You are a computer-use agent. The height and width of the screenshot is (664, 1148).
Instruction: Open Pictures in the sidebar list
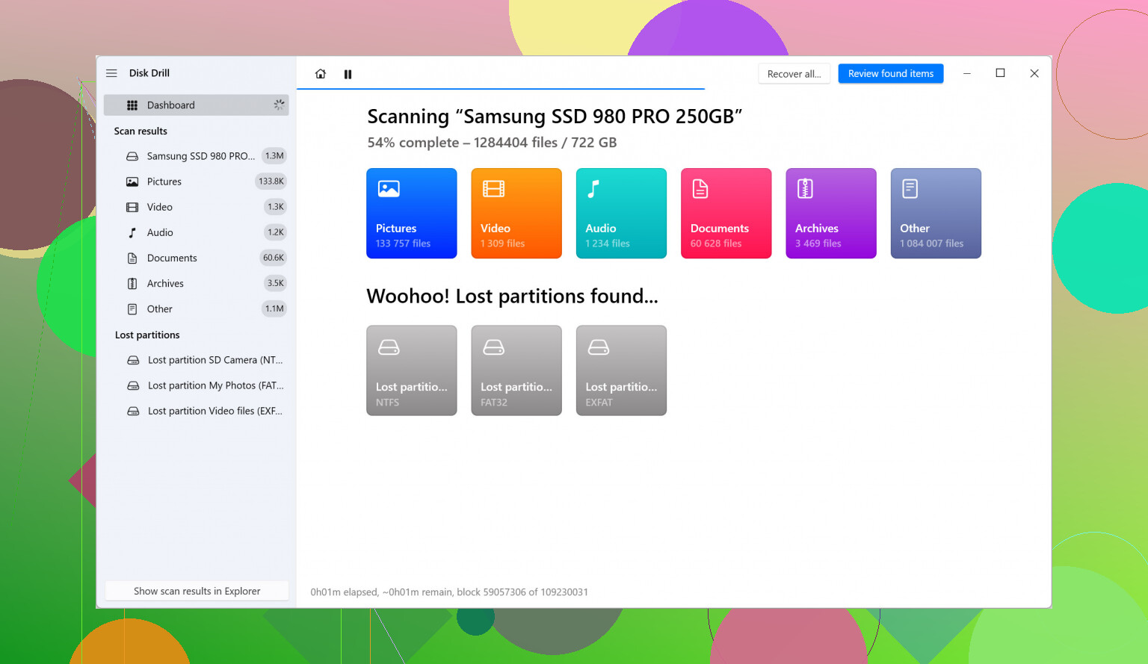164,181
